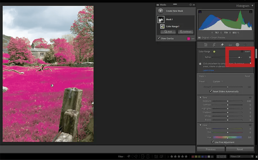Open the Filters Off dropdown
Viewport: 258px width, 160px height.
click(x=242, y=156)
